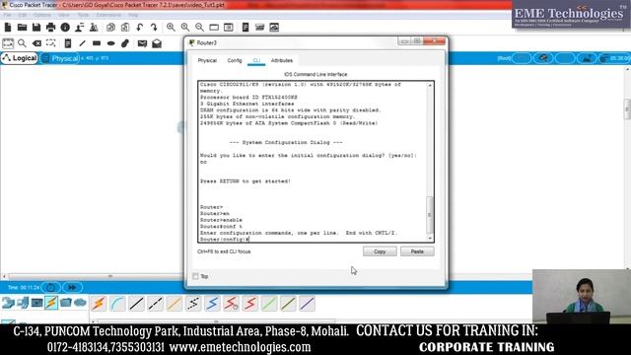Activate the Delete tool
Screen dimensions: 631x355
click(x=36, y=43)
